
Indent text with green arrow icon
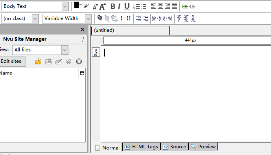(184, 7)
